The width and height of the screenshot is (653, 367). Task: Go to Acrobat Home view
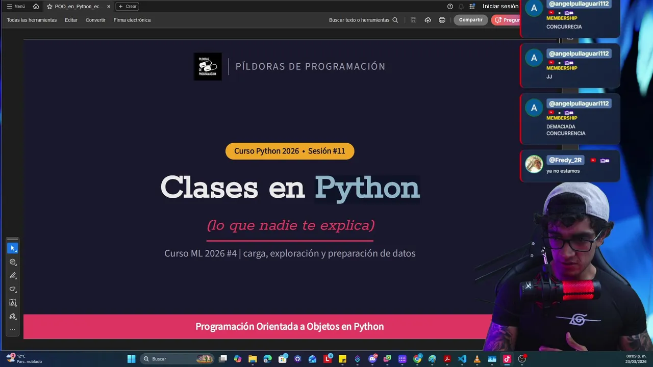(x=36, y=6)
